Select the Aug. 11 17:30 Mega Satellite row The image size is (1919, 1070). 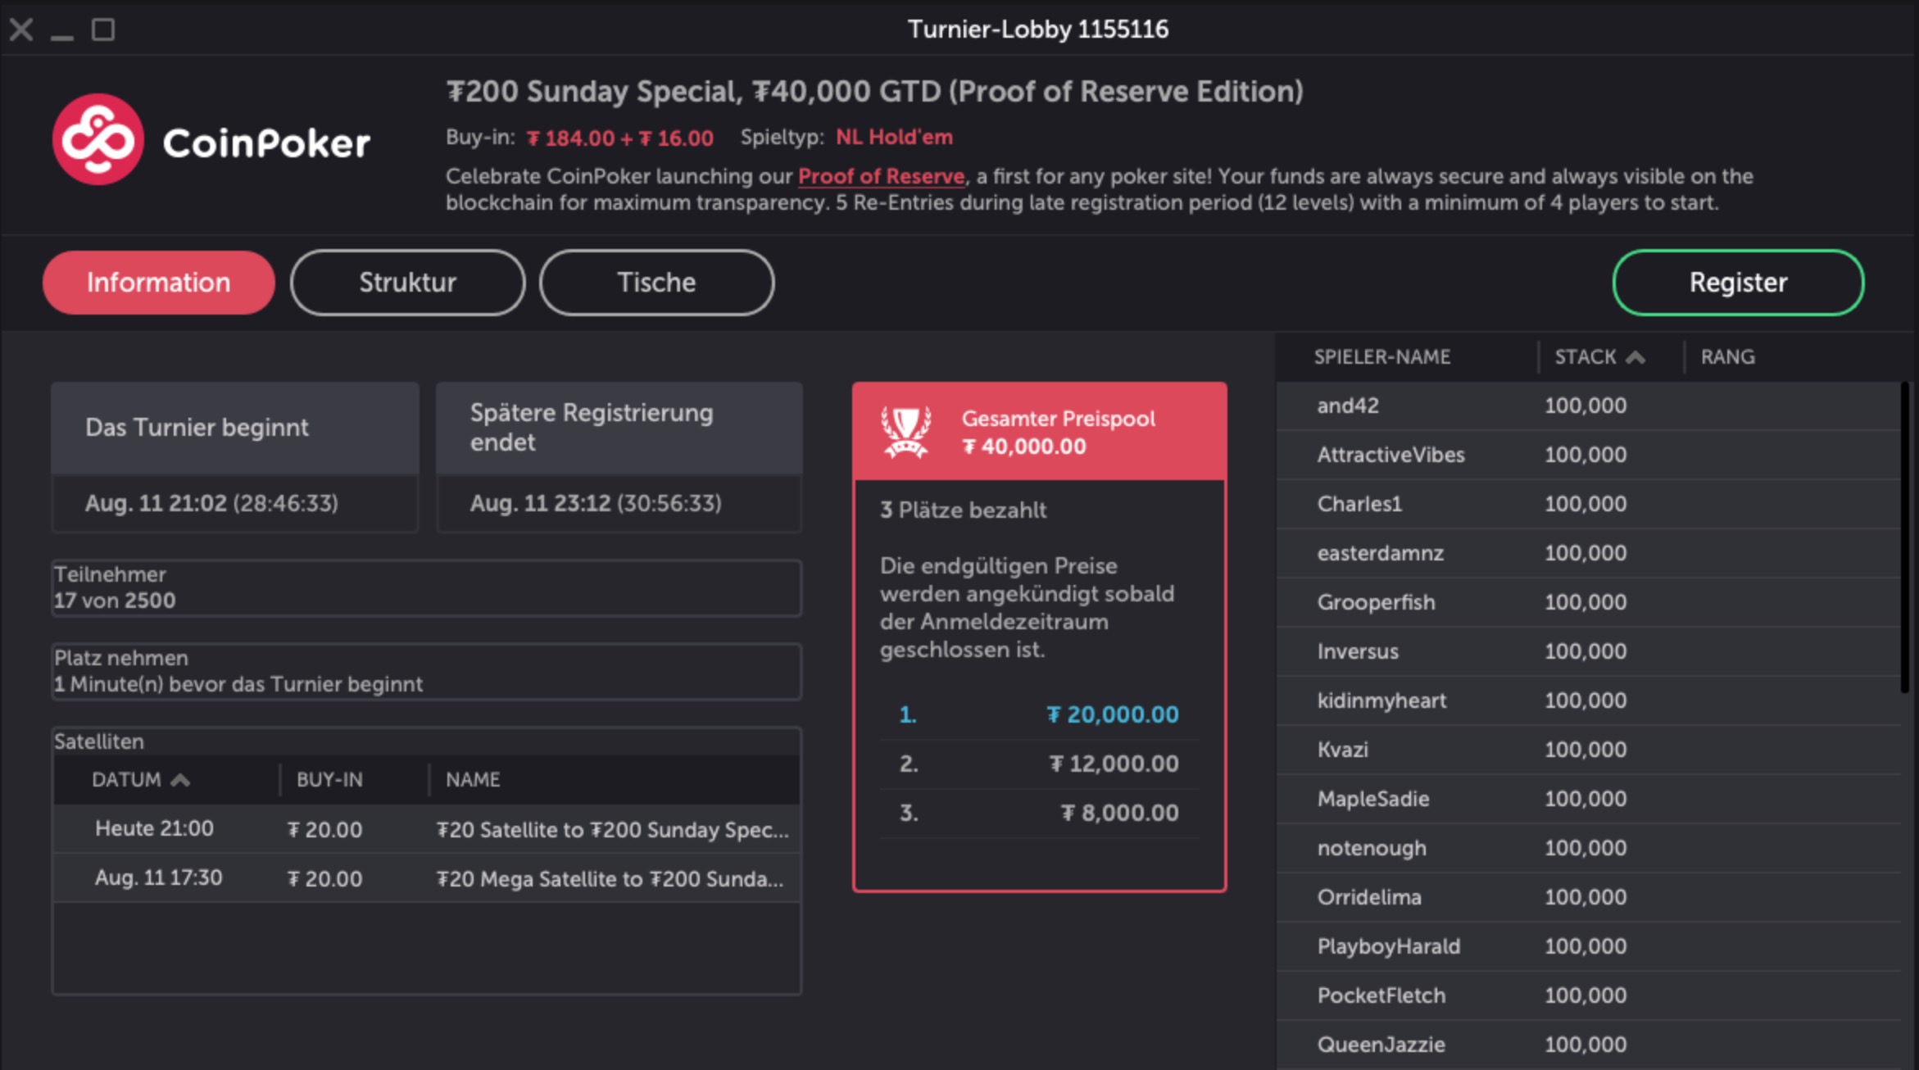(426, 878)
